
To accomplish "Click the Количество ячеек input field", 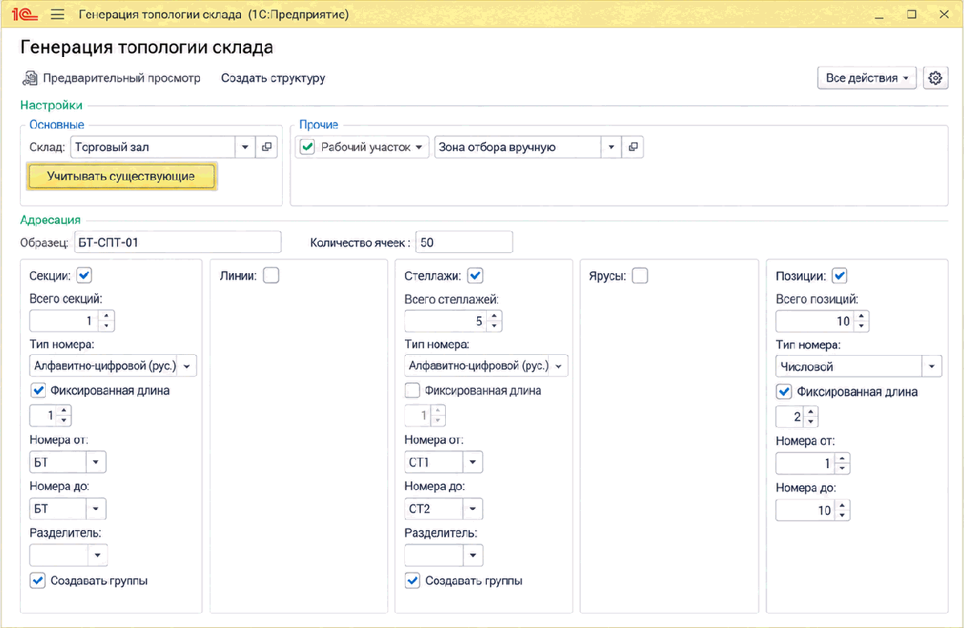I will pyautogui.click(x=464, y=242).
